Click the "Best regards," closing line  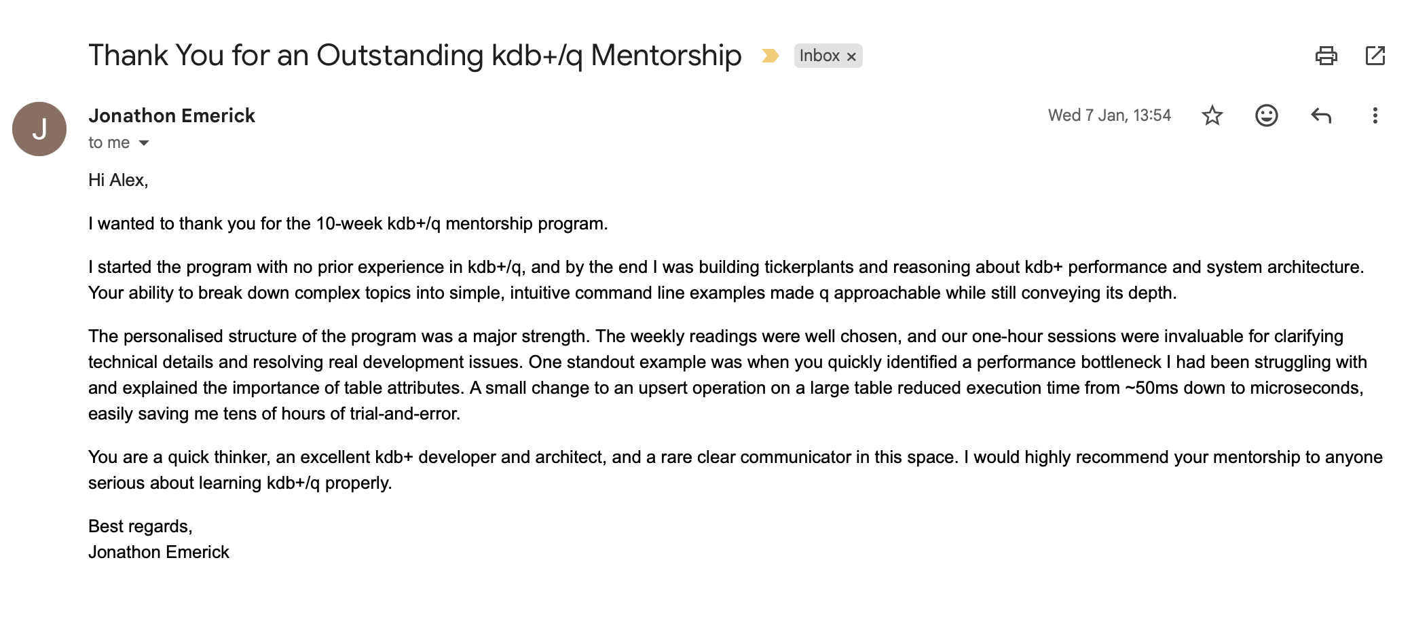coord(141,526)
